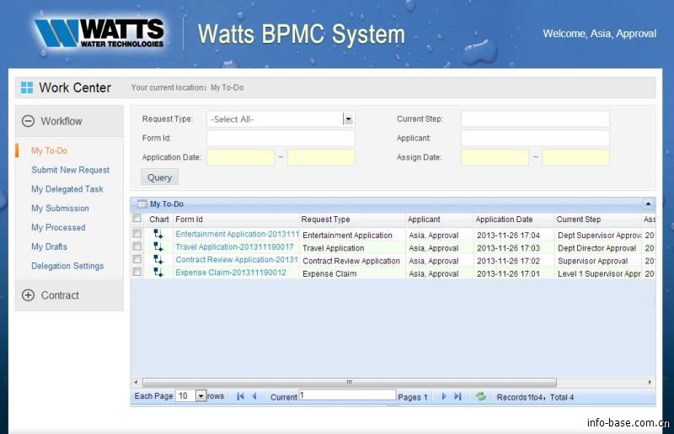Expand the Contract menu section
This screenshot has height=434, width=674.
point(28,295)
